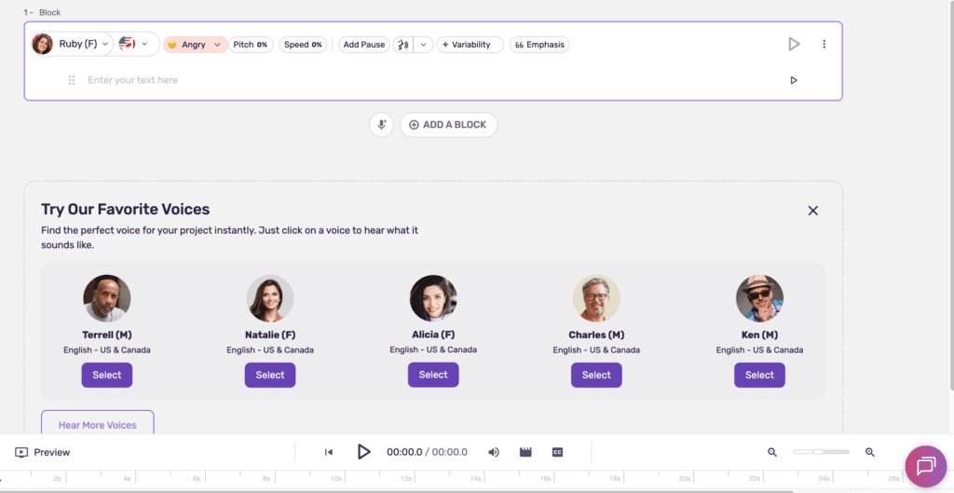The height and width of the screenshot is (493, 954).
Task: Click Ken (M) avatar to hear voice
Action: point(760,298)
